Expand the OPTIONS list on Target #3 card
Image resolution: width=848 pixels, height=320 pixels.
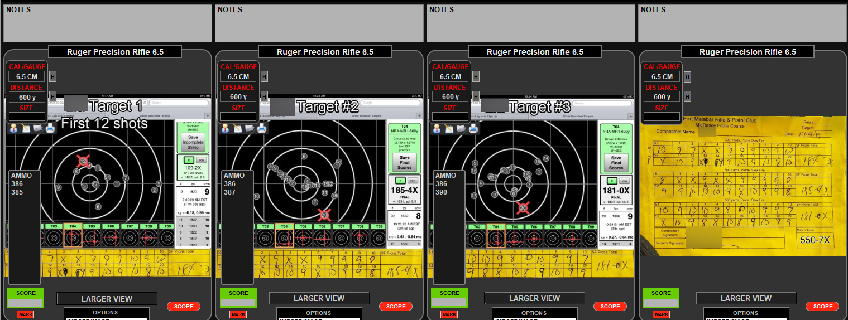click(534, 313)
